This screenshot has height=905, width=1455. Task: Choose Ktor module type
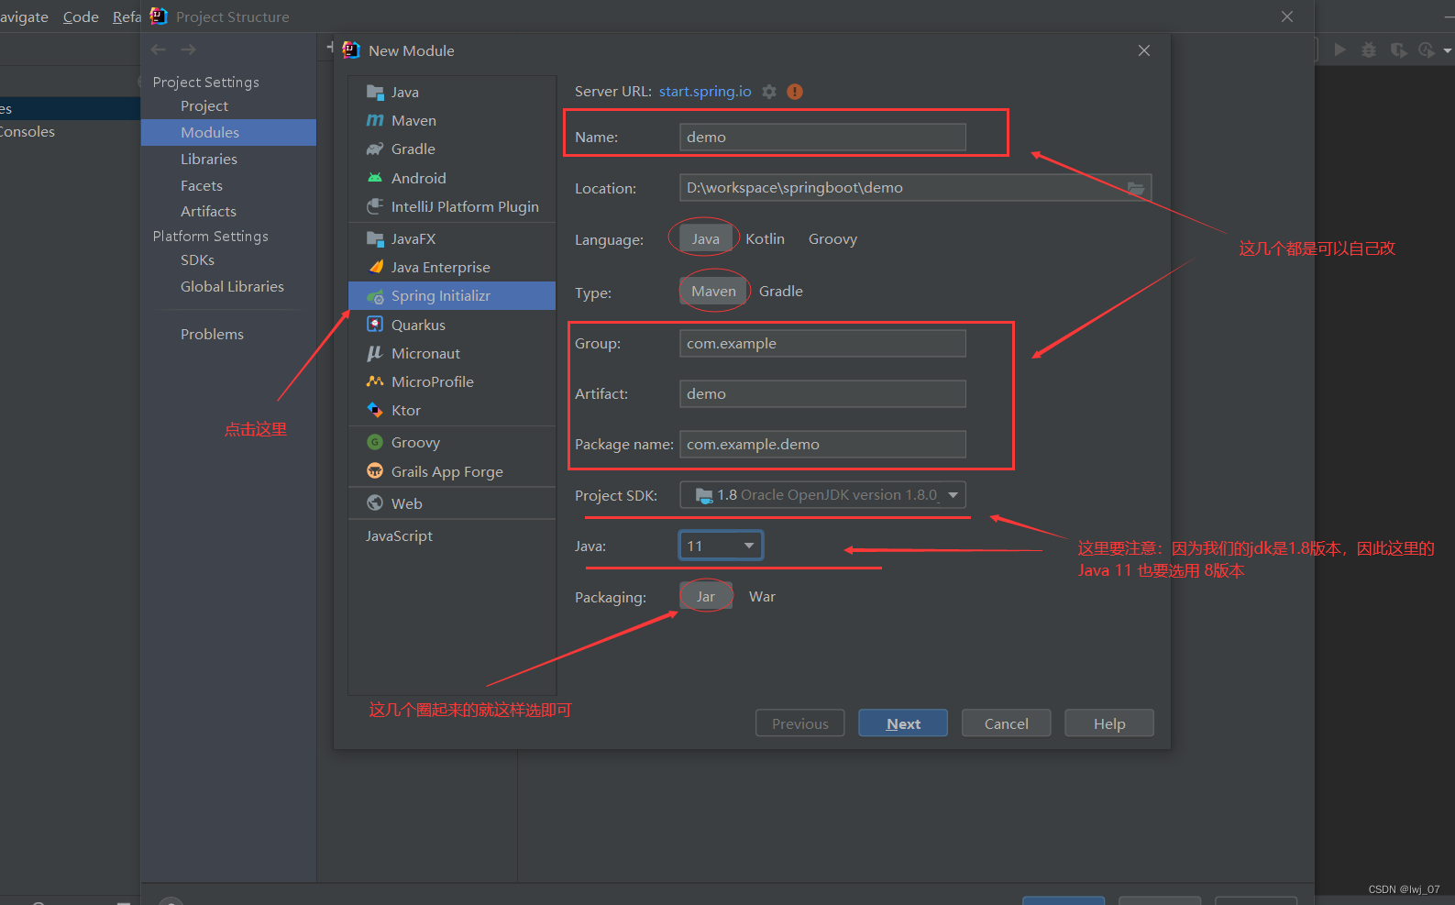tap(452, 410)
